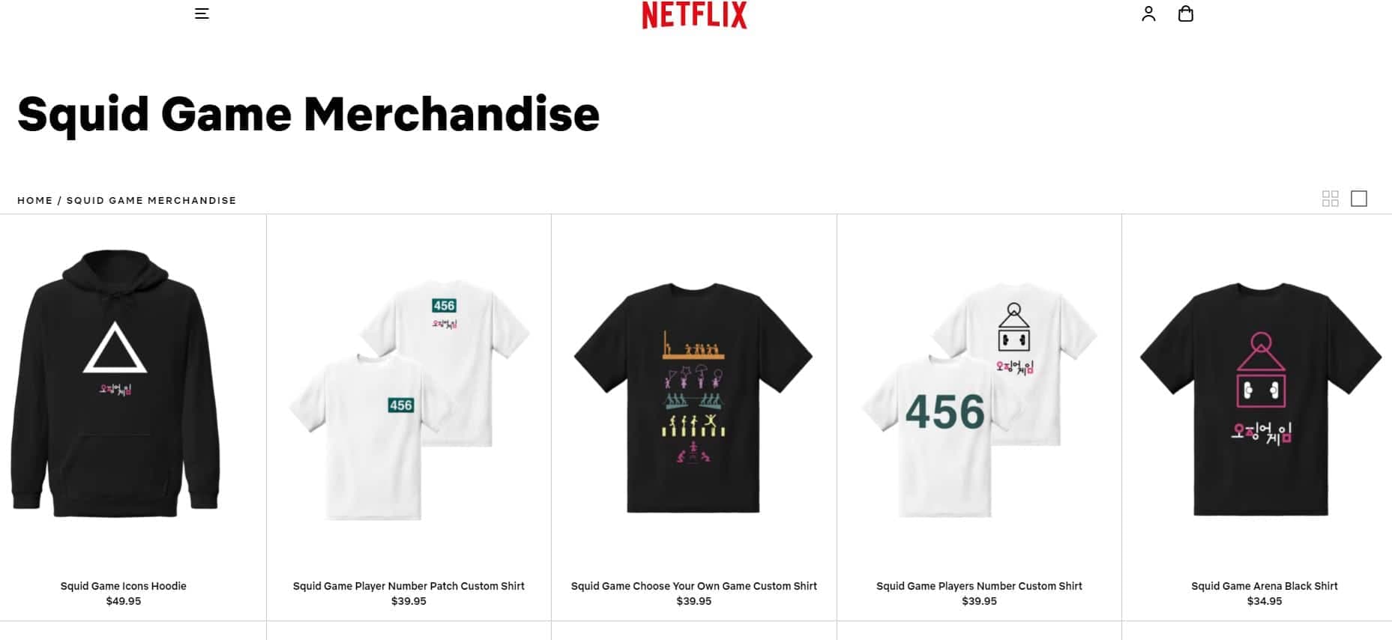Open the shopping bag icon
The height and width of the screenshot is (640, 1392).
tap(1186, 13)
